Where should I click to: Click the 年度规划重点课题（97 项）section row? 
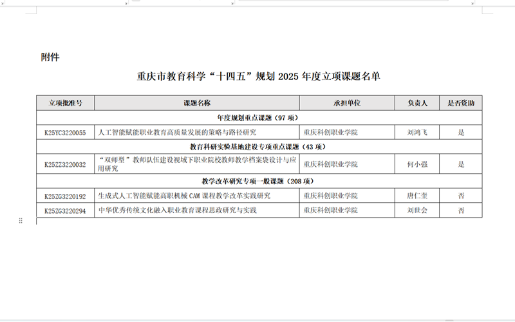[x=257, y=118]
